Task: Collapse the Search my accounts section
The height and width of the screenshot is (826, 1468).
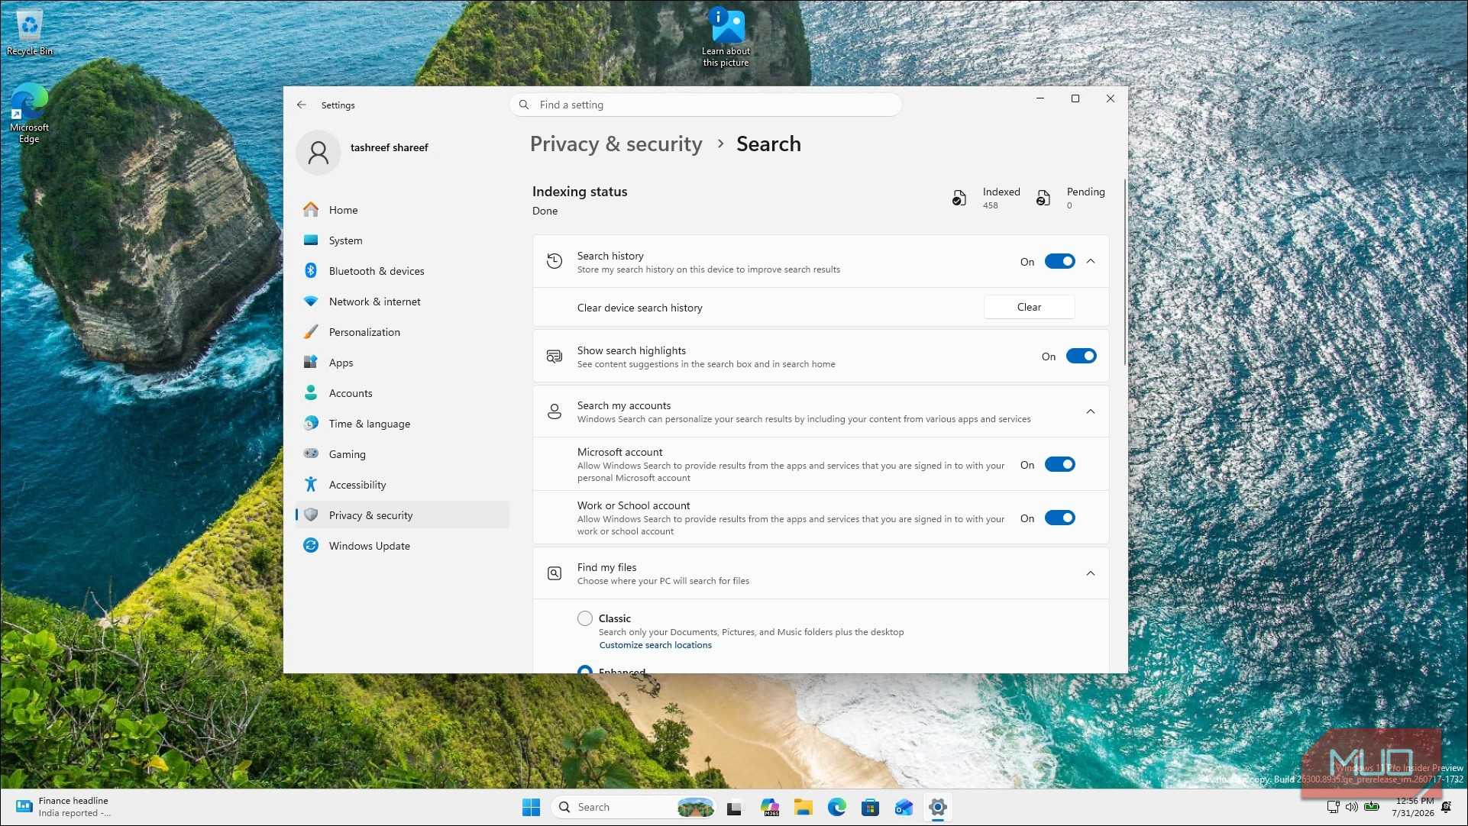Action: (1091, 411)
